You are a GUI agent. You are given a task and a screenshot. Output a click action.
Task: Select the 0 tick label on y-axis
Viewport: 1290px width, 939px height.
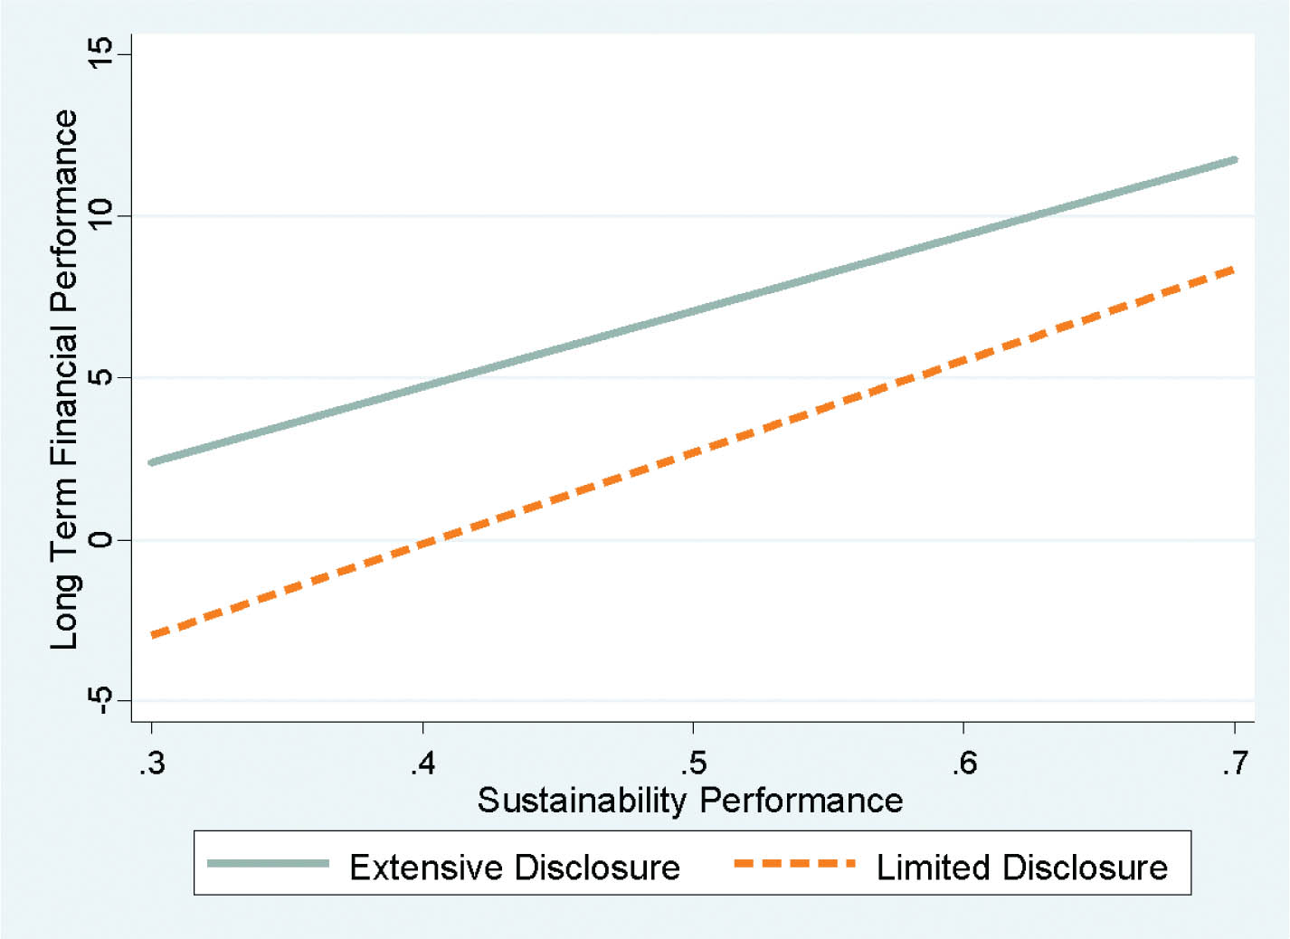click(99, 539)
